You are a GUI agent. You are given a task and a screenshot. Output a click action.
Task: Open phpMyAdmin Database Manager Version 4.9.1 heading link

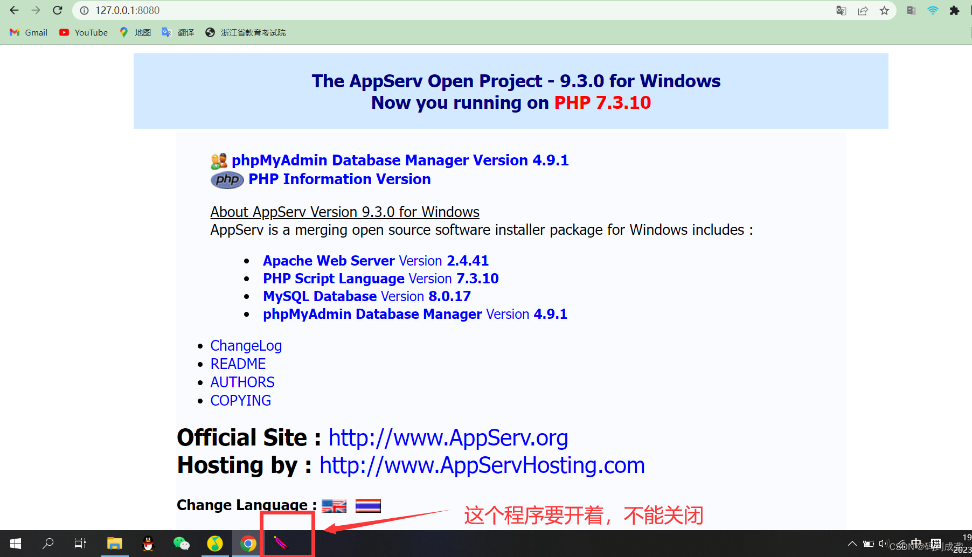coord(400,160)
